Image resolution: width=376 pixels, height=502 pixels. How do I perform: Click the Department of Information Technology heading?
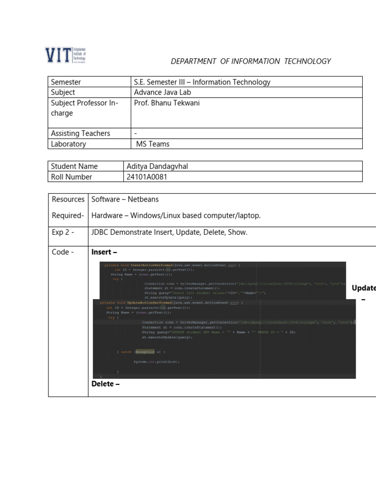pos(251,61)
